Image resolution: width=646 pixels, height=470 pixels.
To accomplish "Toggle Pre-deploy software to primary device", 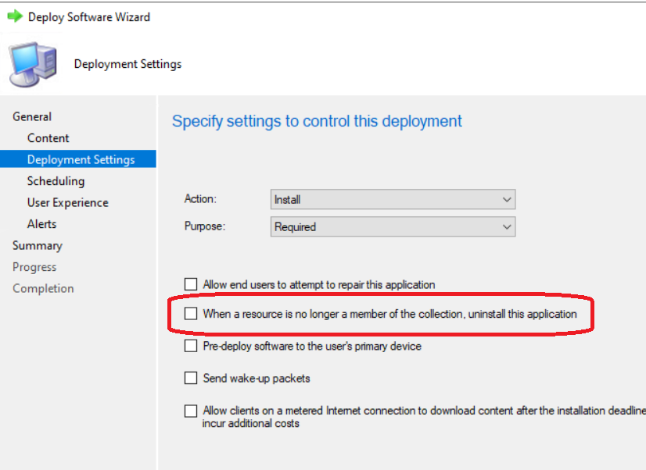I will pos(191,346).
